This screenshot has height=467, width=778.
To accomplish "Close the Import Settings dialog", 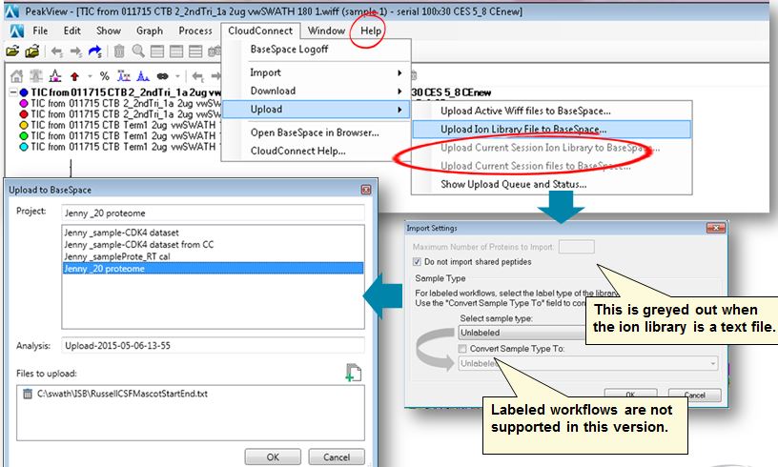I will (x=716, y=228).
